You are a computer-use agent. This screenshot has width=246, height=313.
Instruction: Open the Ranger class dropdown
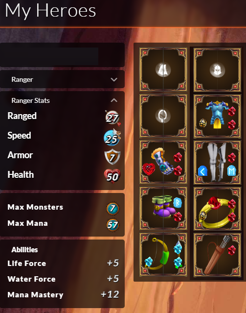(x=62, y=79)
